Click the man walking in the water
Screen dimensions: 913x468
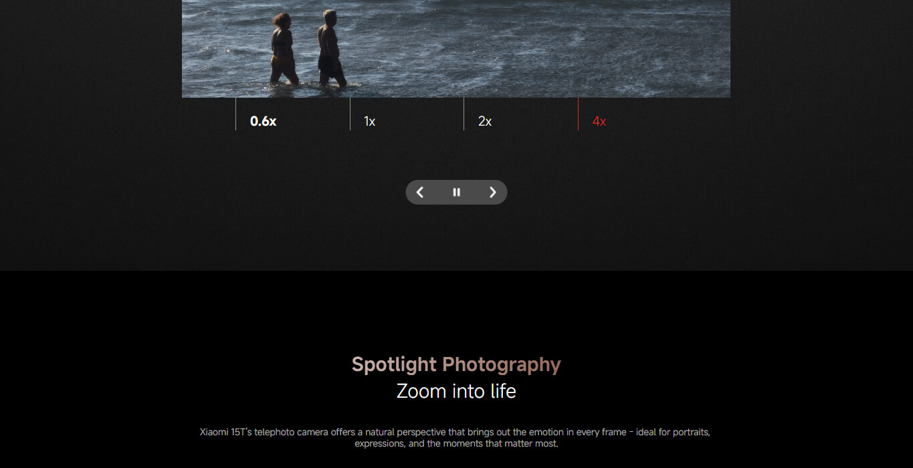[331, 48]
